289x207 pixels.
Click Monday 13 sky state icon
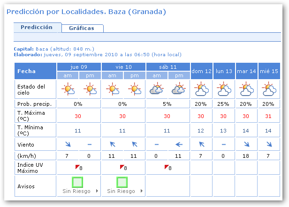tap(224, 89)
